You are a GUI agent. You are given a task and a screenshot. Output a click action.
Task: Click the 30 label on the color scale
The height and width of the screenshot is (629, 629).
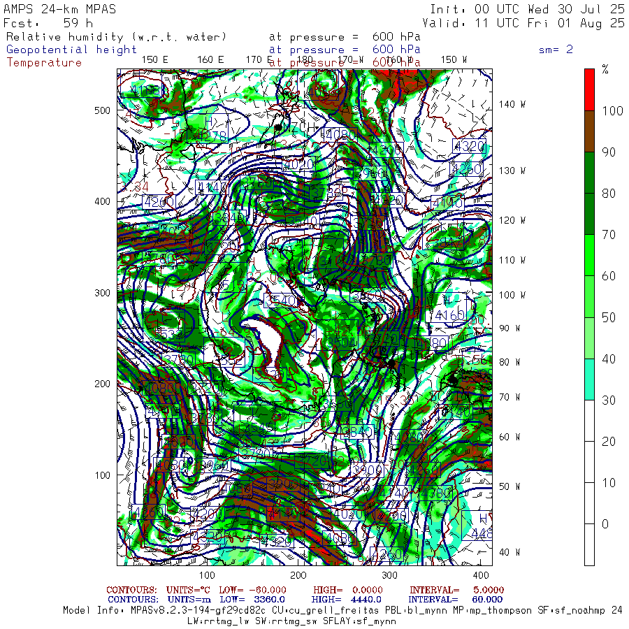pyautogui.click(x=609, y=400)
